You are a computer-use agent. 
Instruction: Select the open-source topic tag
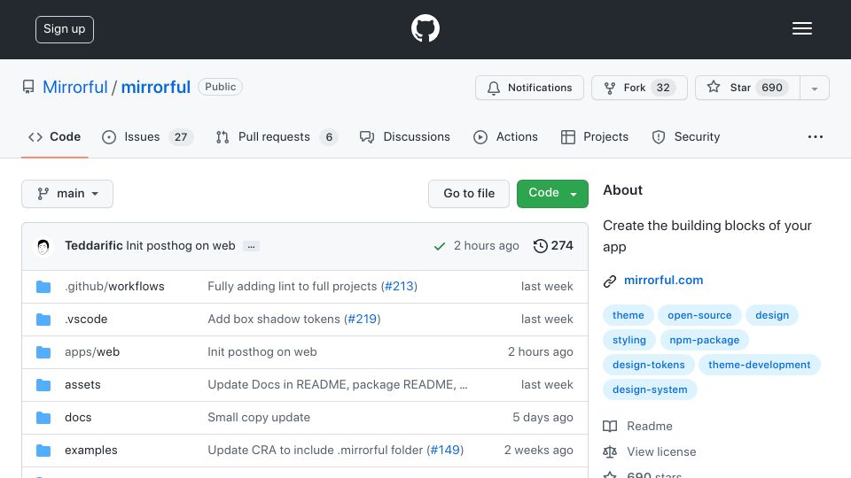[x=699, y=315]
